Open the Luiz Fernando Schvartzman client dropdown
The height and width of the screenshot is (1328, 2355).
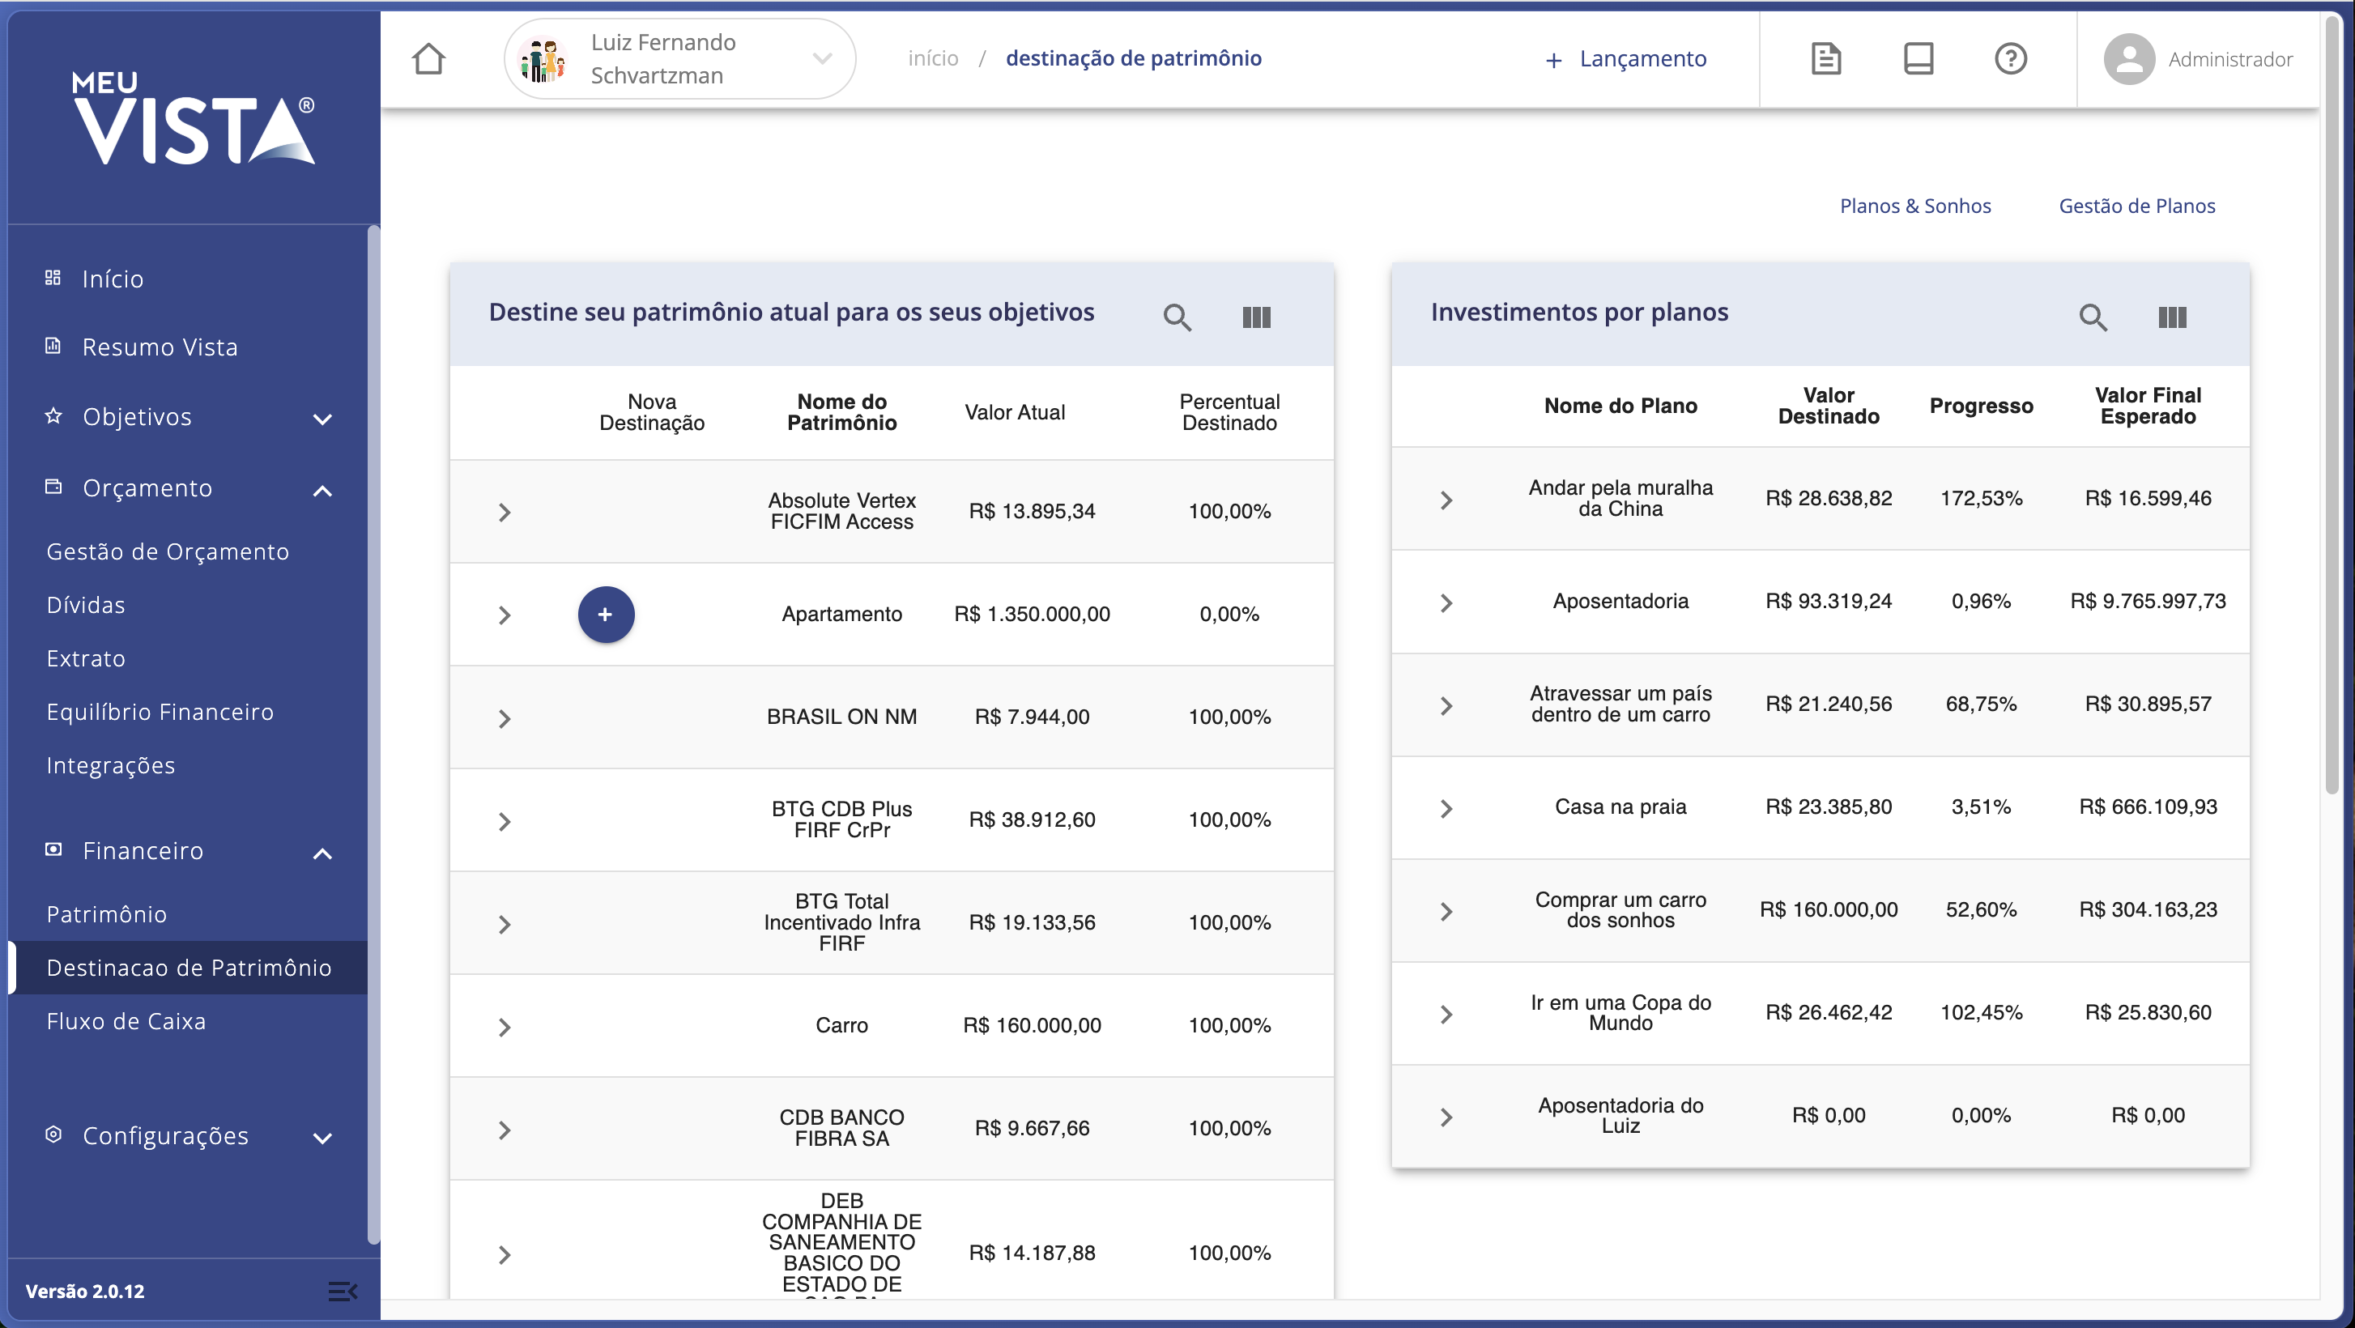click(680, 59)
